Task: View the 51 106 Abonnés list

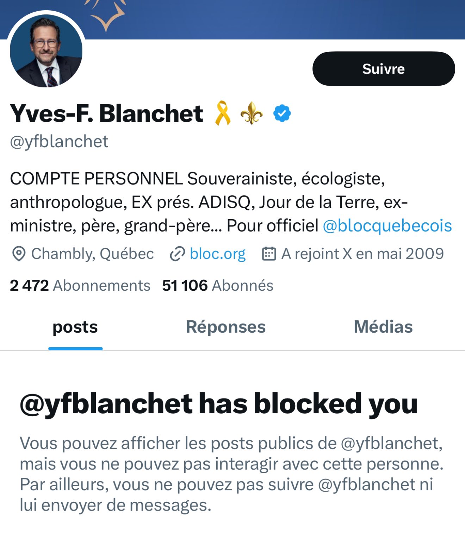Action: tap(217, 285)
